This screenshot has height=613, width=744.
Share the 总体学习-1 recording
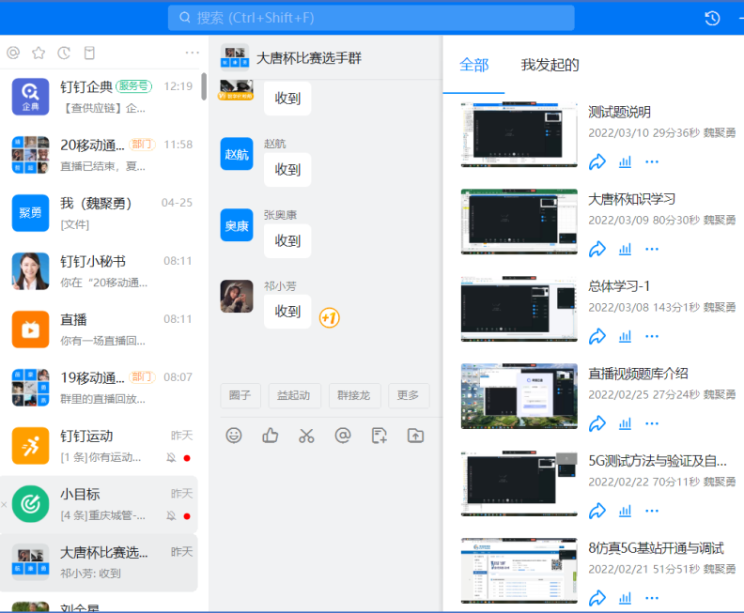[x=597, y=336]
